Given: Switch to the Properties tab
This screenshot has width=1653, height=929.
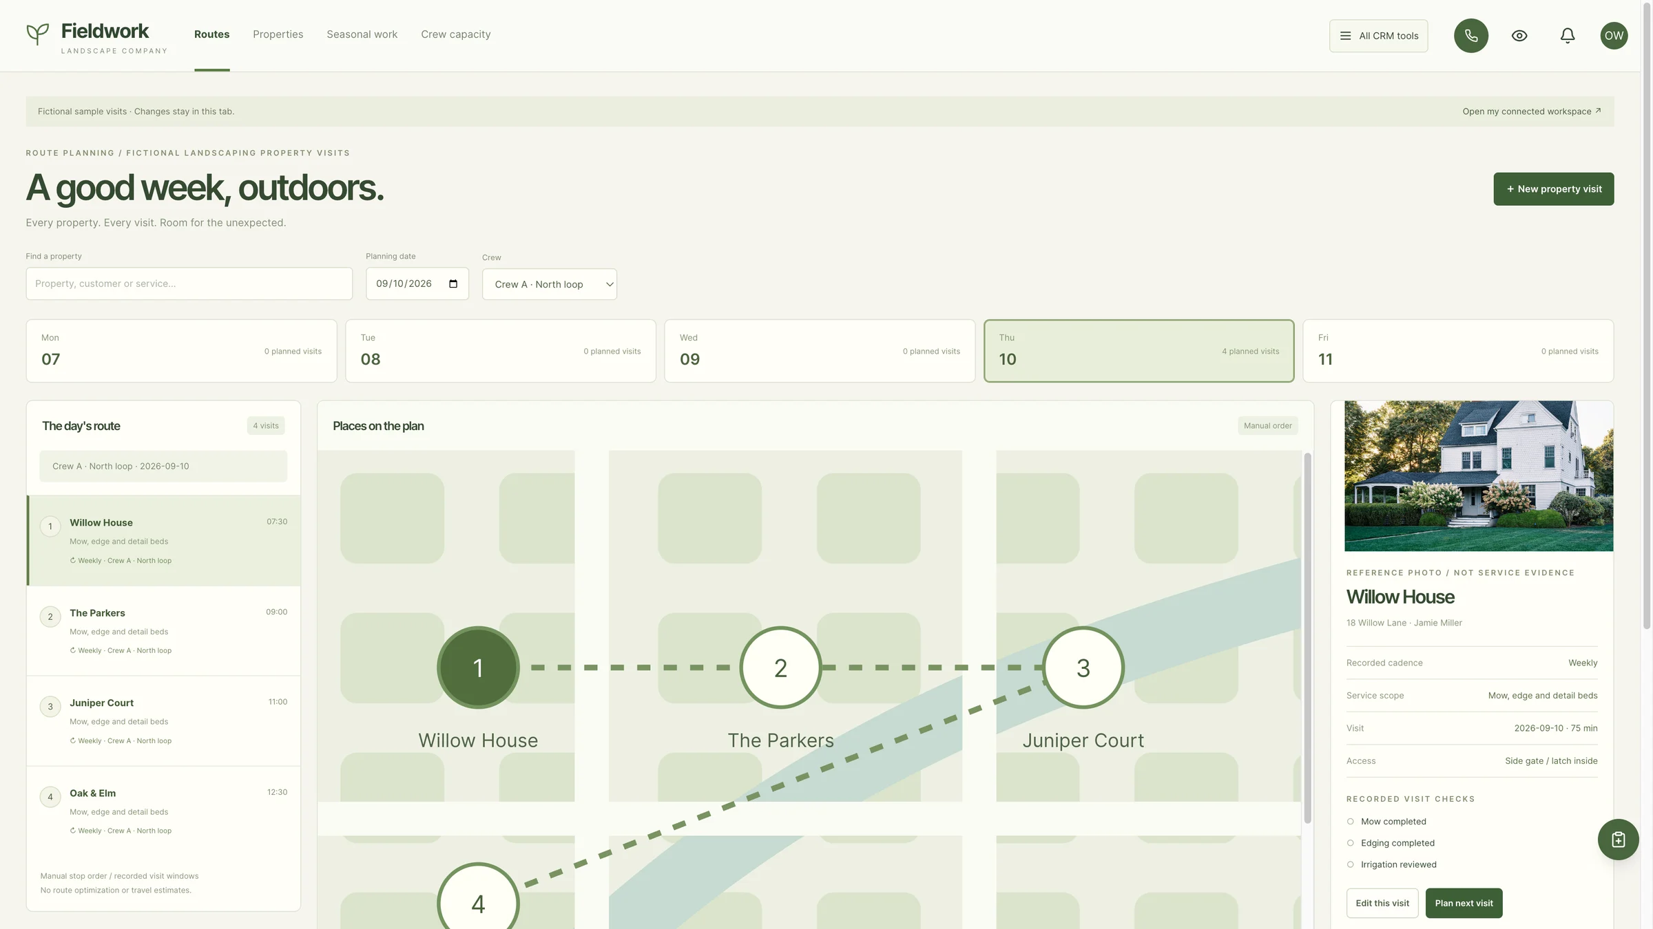Looking at the screenshot, I should click(x=278, y=34).
